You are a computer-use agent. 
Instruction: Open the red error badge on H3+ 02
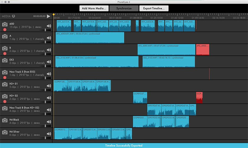pos(5,101)
